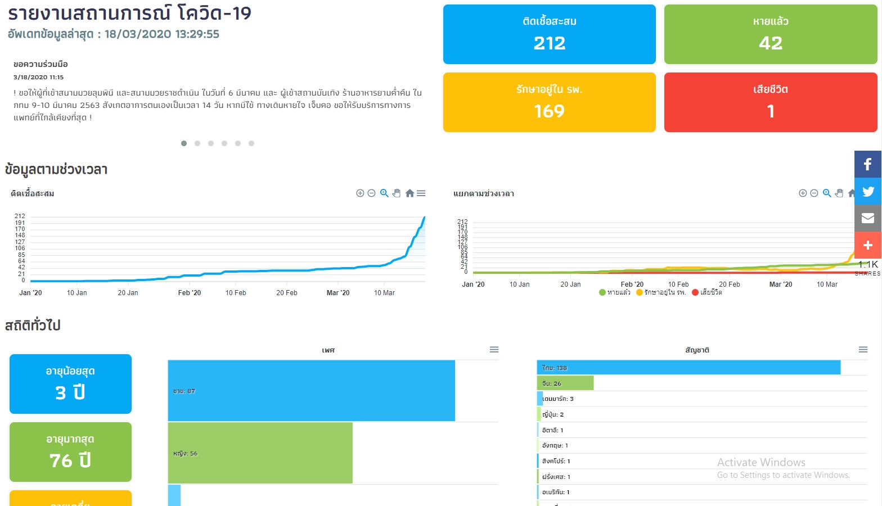Go to the third announcement slide dot
882x506 pixels.
coord(211,143)
